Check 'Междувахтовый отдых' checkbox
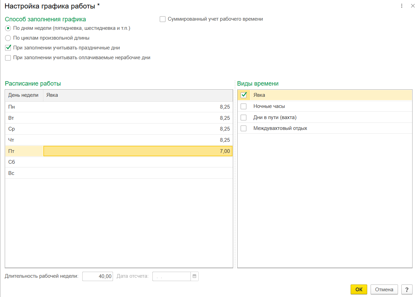420x297 pixels. click(x=243, y=128)
